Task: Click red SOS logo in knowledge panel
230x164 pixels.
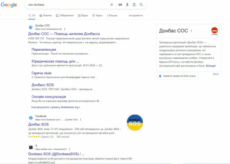Action: click(x=214, y=31)
